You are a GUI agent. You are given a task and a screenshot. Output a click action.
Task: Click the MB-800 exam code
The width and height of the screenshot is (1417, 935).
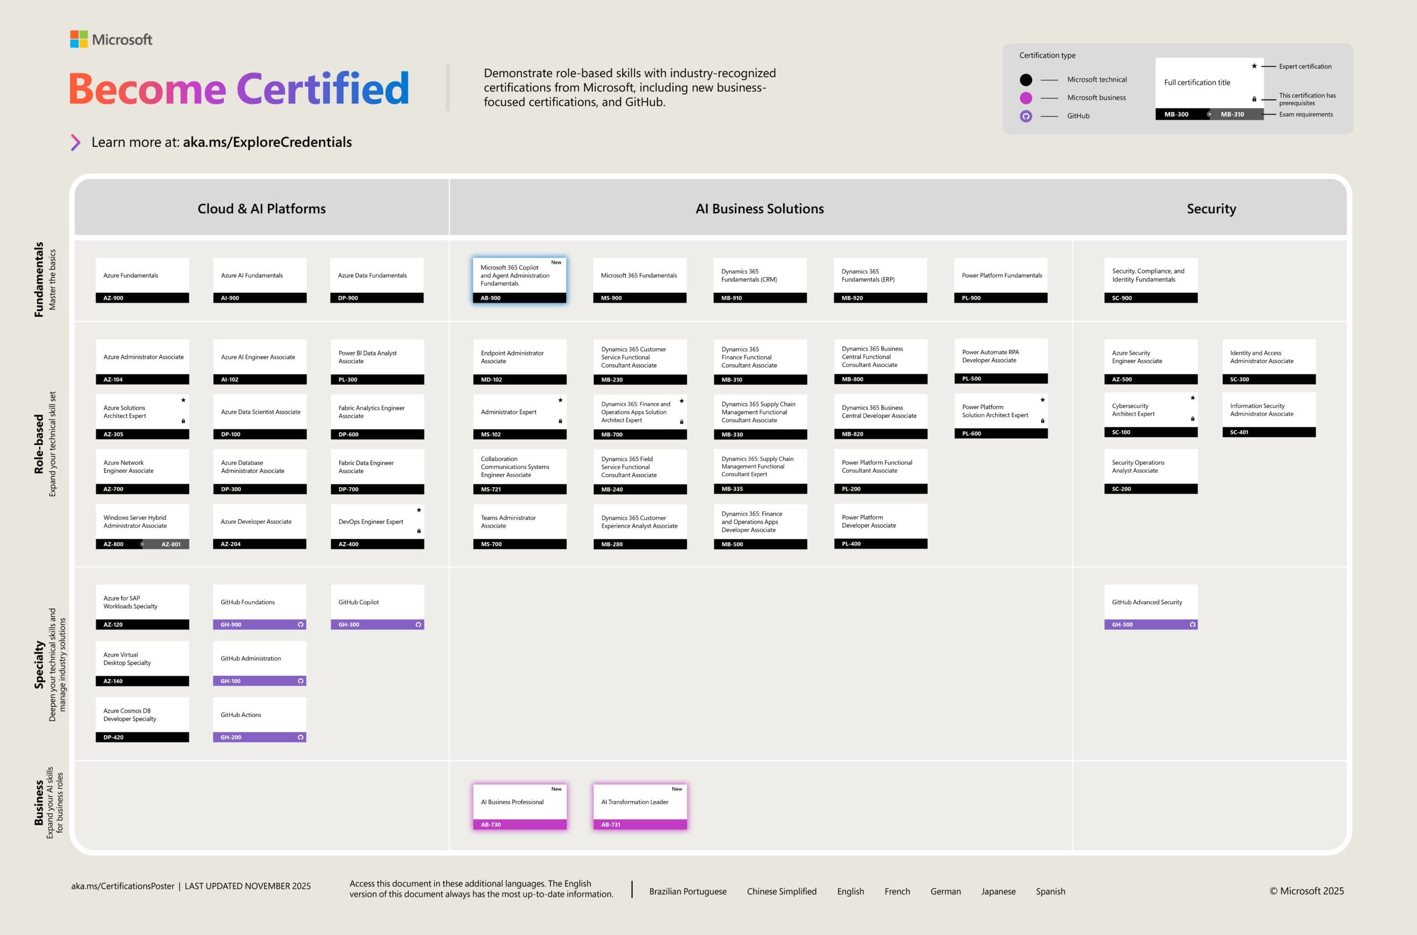point(852,379)
